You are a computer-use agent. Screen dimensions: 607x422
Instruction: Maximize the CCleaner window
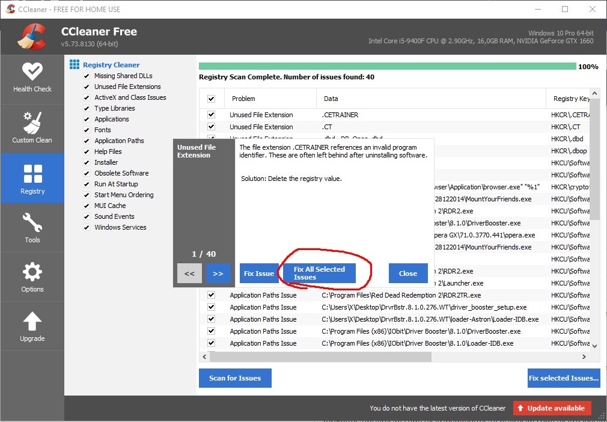pos(565,9)
